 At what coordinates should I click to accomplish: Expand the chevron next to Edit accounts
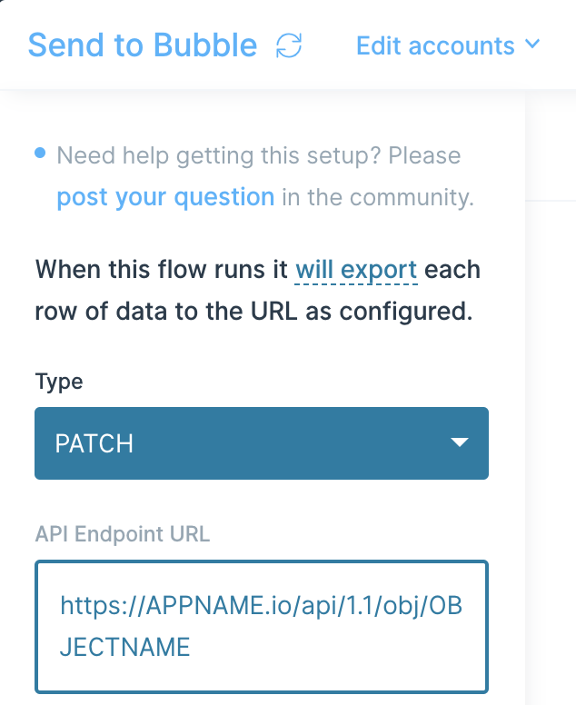(532, 44)
